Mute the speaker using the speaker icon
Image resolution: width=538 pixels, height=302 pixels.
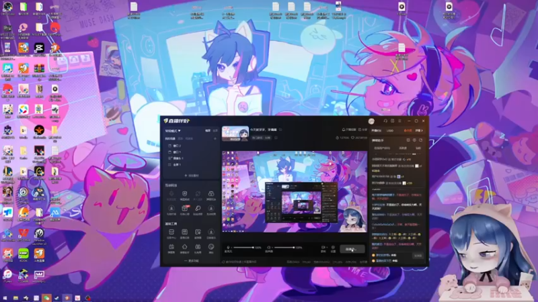pyautogui.click(x=268, y=247)
